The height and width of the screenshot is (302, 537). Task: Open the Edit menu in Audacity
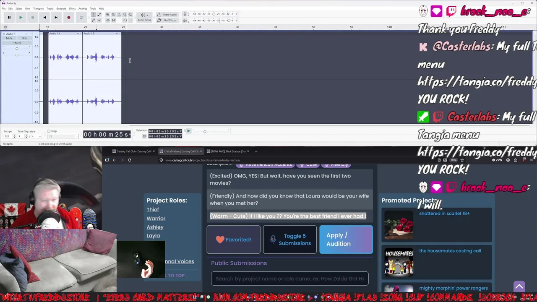click(x=10, y=8)
